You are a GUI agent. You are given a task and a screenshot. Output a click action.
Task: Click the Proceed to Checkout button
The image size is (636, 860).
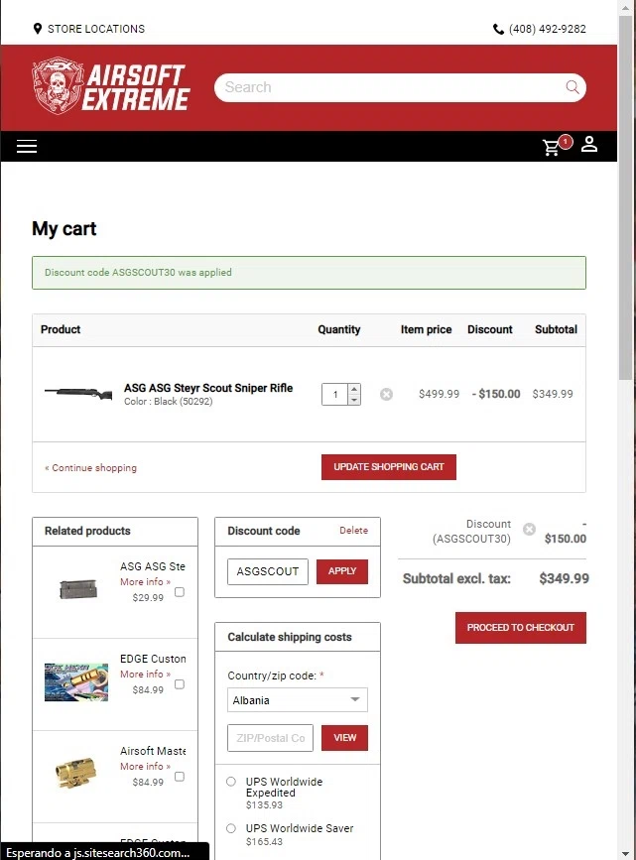pyautogui.click(x=520, y=628)
